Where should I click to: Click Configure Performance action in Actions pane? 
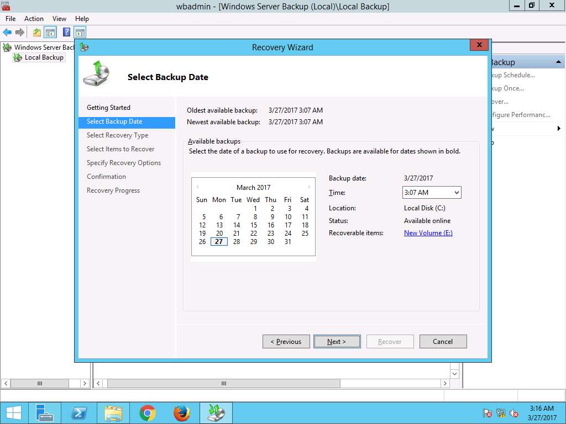(521, 115)
